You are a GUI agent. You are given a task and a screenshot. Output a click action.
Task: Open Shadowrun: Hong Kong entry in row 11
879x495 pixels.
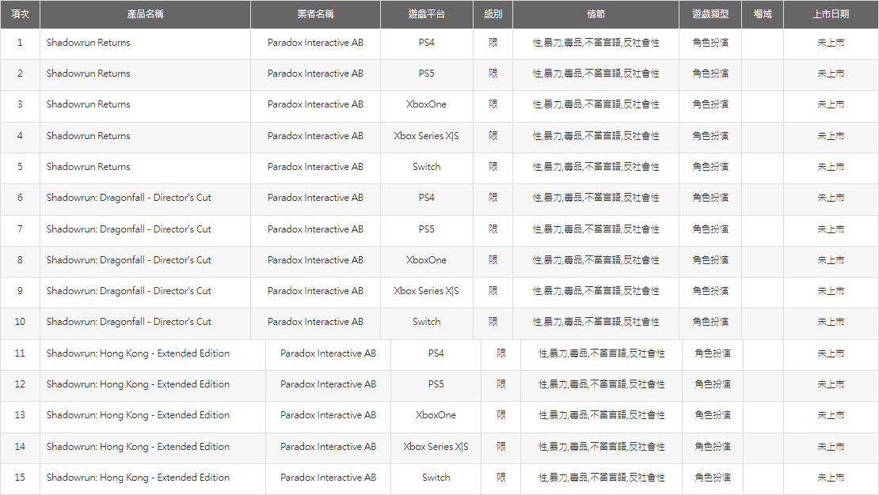click(x=138, y=353)
